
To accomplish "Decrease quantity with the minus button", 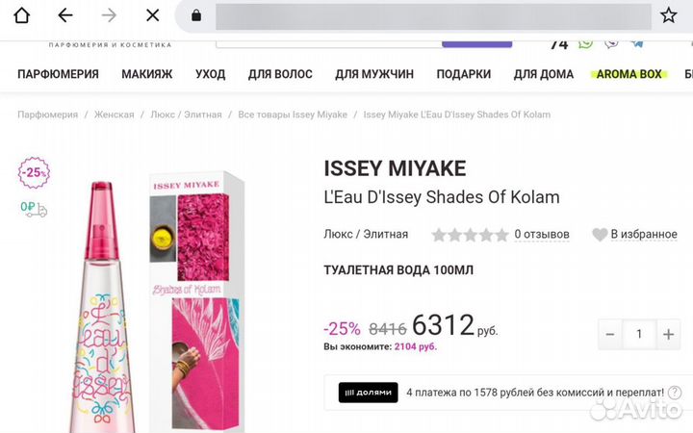I will (609, 334).
